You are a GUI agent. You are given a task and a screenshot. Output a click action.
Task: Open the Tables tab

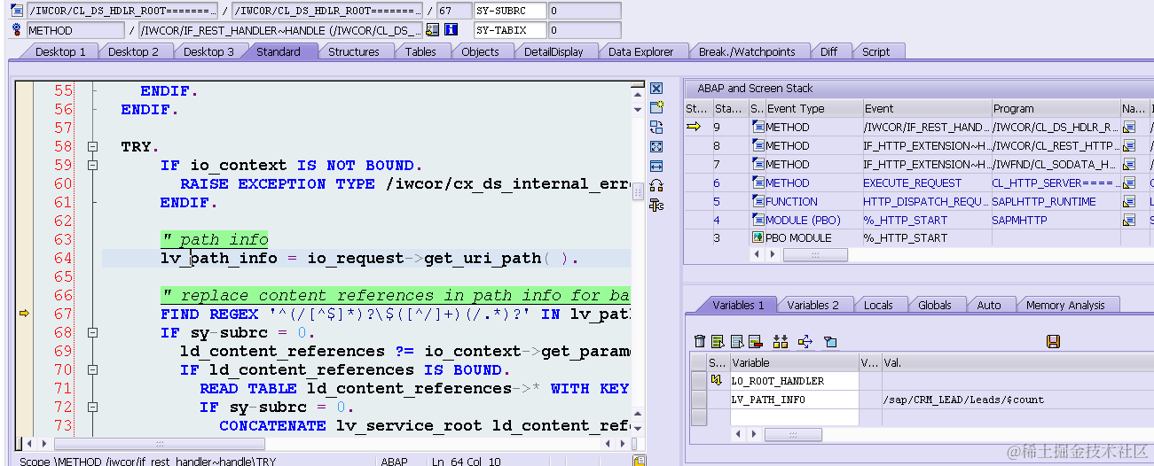[x=420, y=51]
